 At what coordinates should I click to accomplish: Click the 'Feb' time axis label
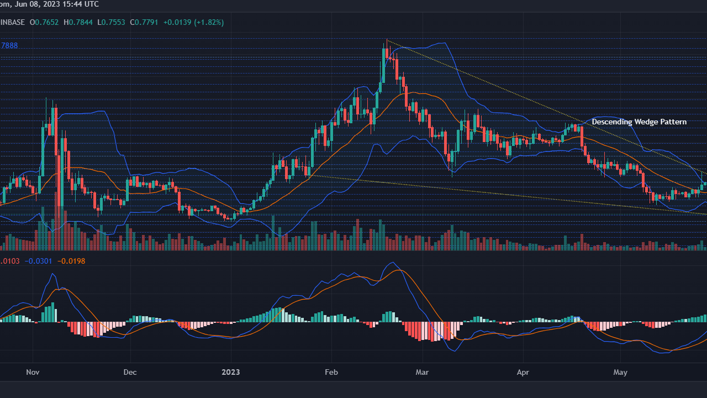(x=330, y=372)
